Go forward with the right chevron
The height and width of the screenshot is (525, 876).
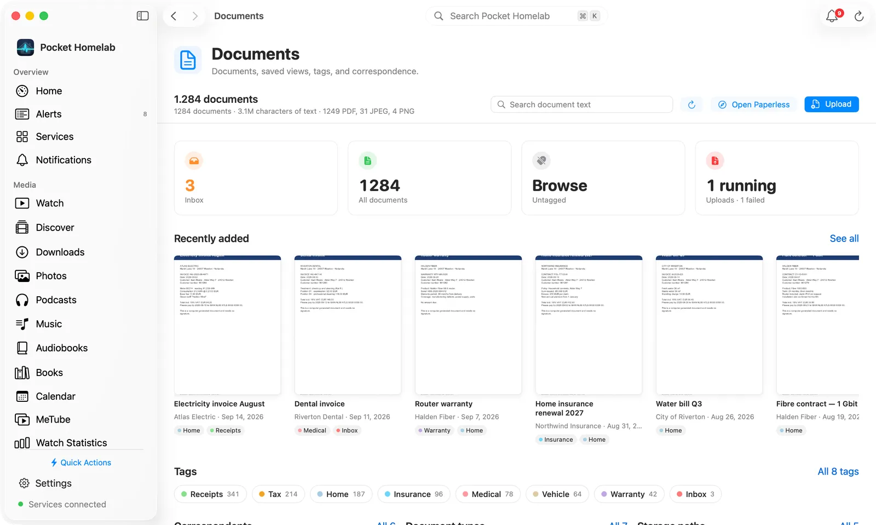(x=195, y=16)
